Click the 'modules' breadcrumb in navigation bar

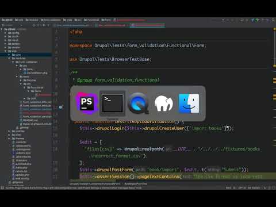tap(32, 20)
